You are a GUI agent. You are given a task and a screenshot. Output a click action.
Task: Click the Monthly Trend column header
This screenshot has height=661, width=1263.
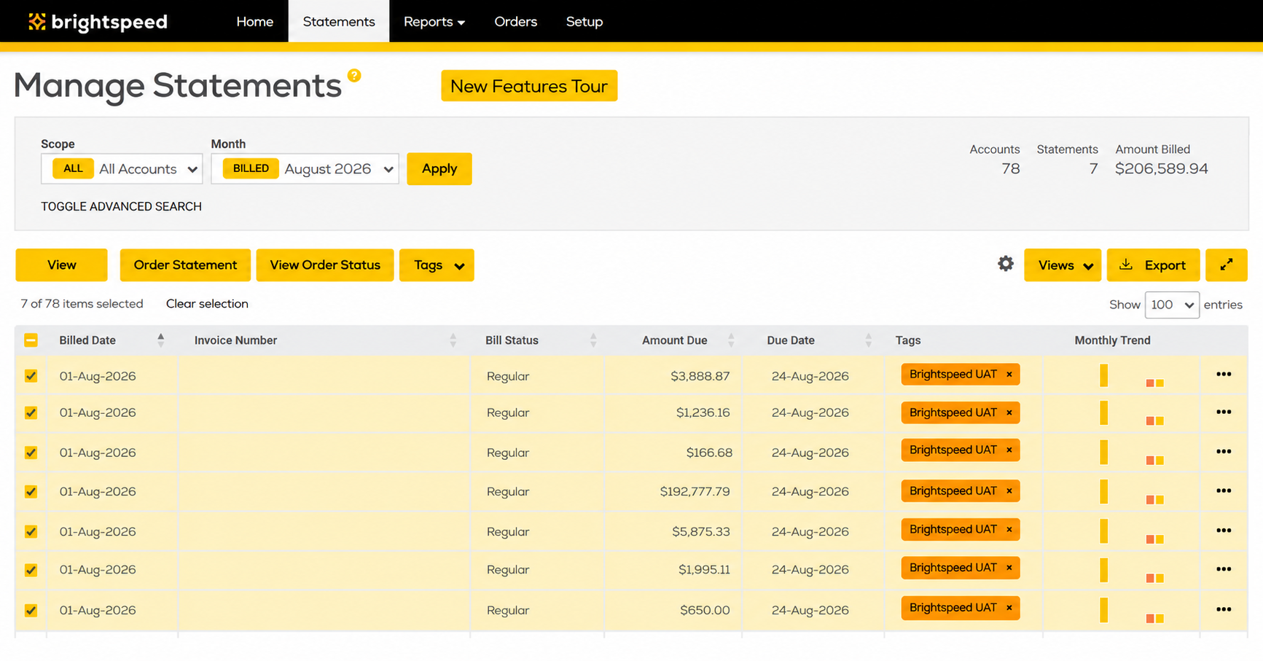1112,340
